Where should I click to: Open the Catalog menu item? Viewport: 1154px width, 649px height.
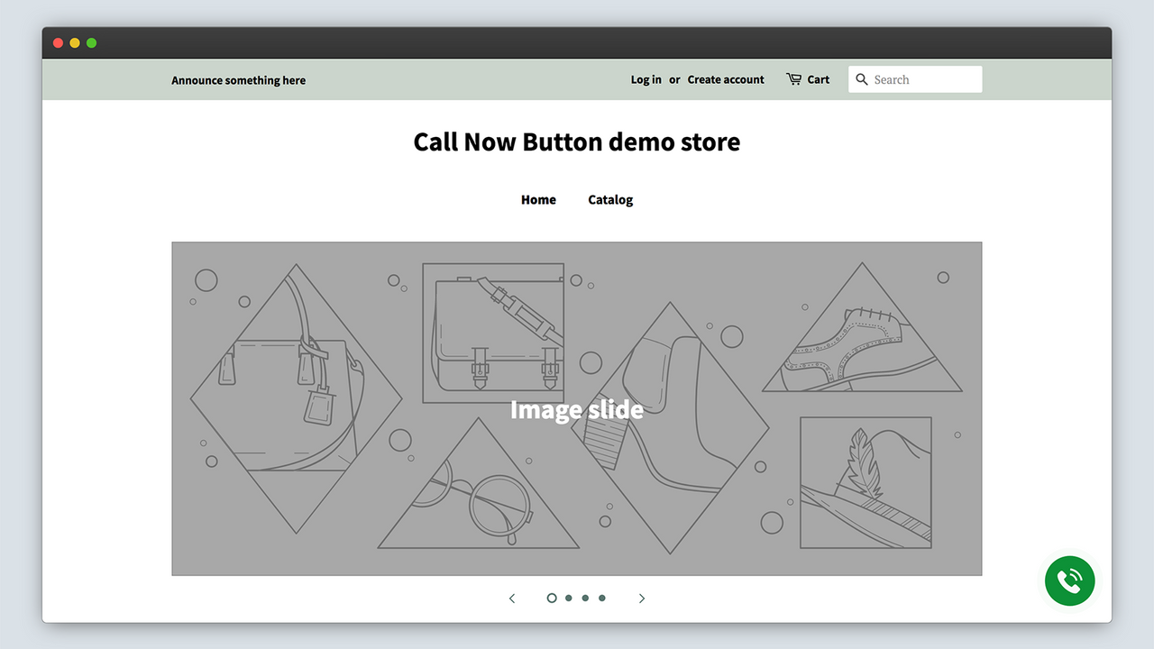[x=610, y=200]
